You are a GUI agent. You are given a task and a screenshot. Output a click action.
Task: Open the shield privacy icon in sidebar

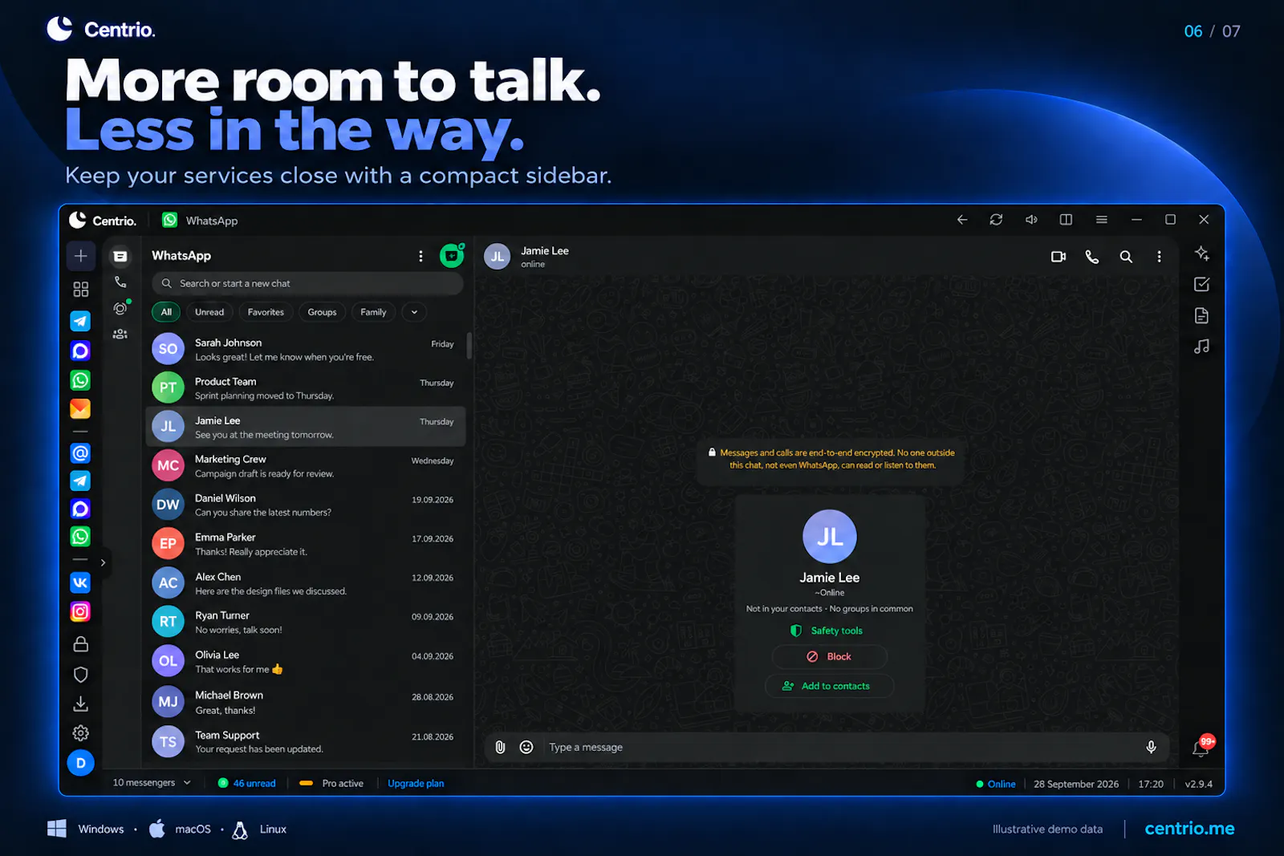[x=80, y=675]
